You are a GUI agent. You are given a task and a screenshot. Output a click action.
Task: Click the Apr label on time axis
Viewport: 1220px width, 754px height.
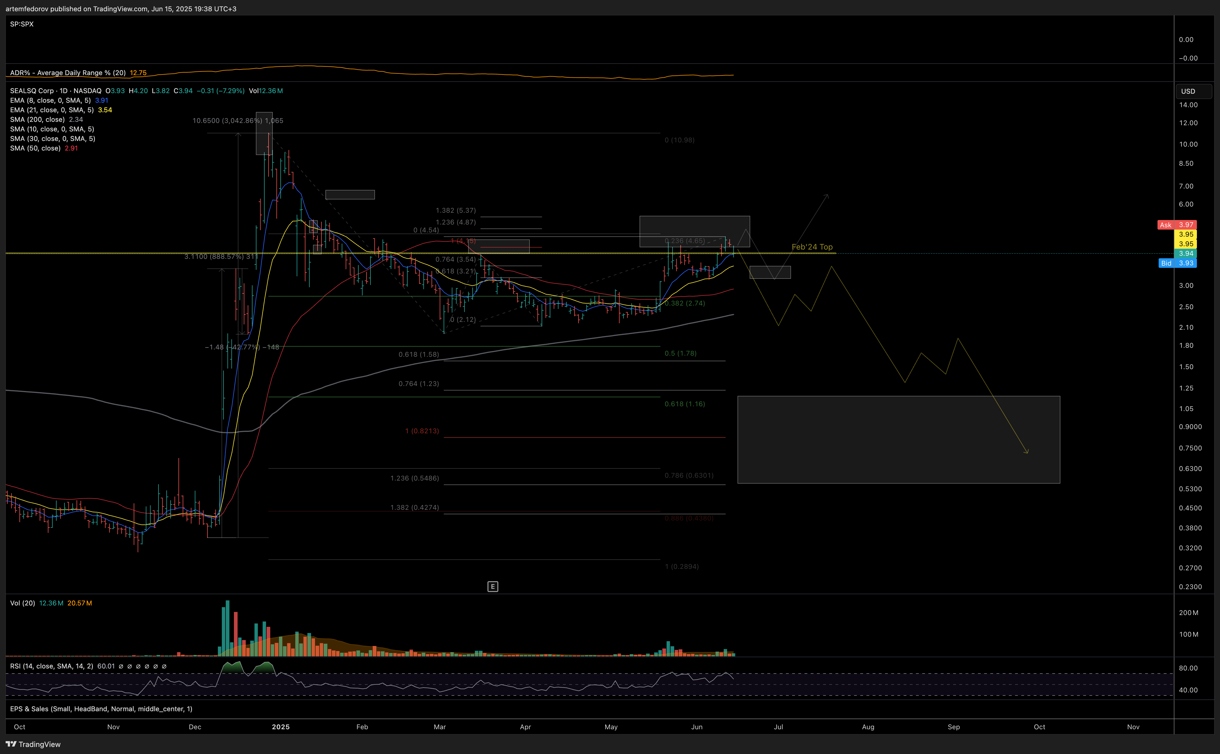[x=526, y=727]
